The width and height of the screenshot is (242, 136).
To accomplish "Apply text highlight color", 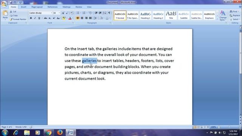I will (x=64, y=18).
